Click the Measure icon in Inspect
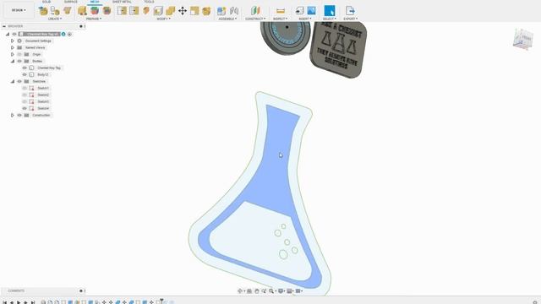 point(281,11)
